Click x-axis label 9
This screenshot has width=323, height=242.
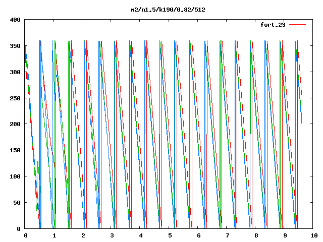pyautogui.click(x=285, y=235)
